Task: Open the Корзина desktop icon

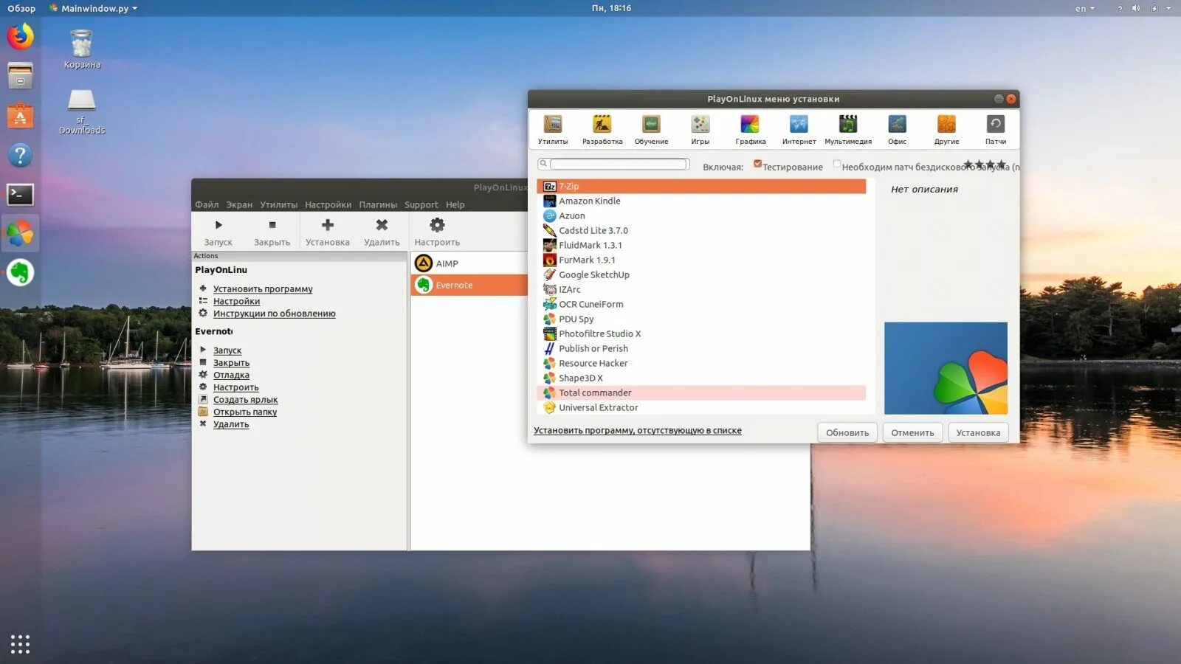Action: [81, 49]
